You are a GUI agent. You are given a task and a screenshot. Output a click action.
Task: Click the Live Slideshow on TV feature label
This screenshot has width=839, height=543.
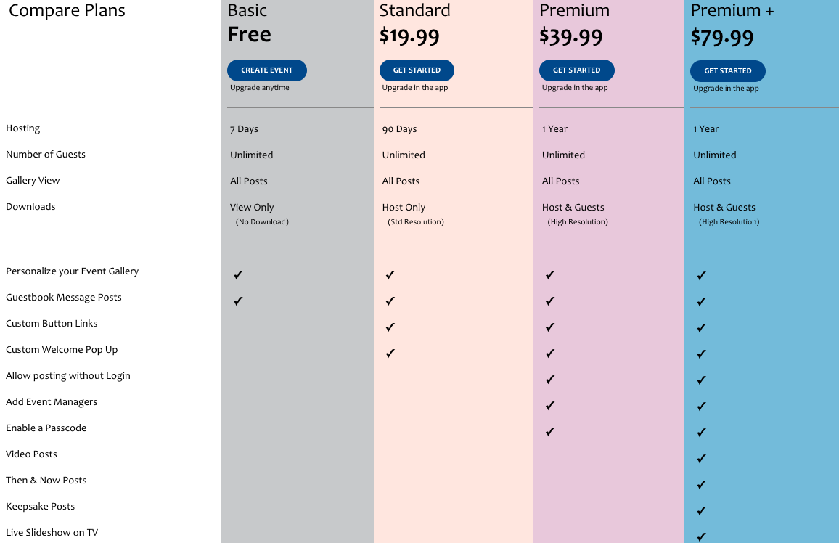click(x=52, y=532)
